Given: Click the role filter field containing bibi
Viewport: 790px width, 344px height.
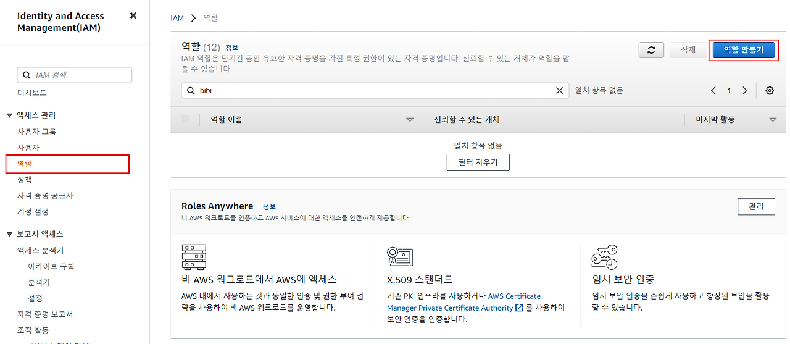Looking at the screenshot, I should click(x=375, y=90).
